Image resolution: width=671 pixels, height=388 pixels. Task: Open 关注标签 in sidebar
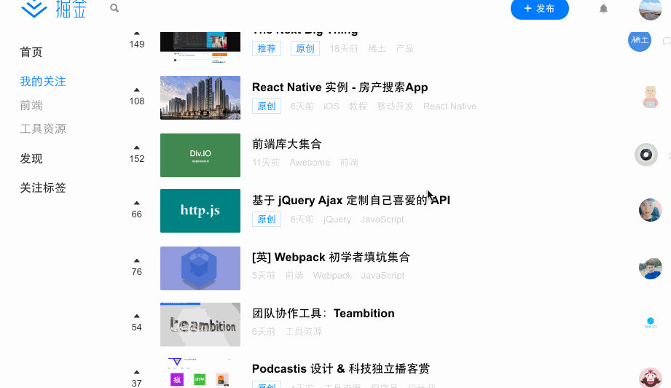pos(43,187)
